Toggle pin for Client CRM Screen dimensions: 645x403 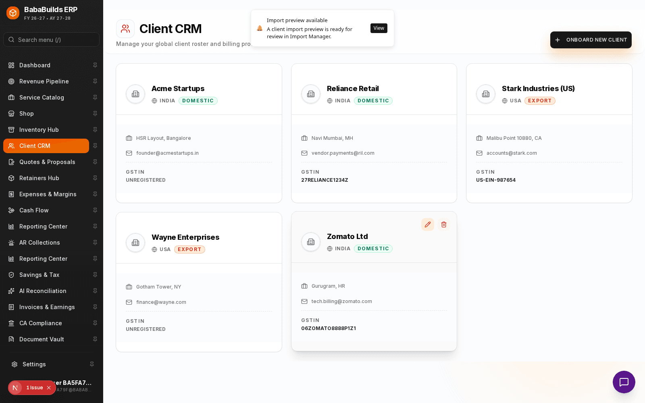tap(95, 146)
